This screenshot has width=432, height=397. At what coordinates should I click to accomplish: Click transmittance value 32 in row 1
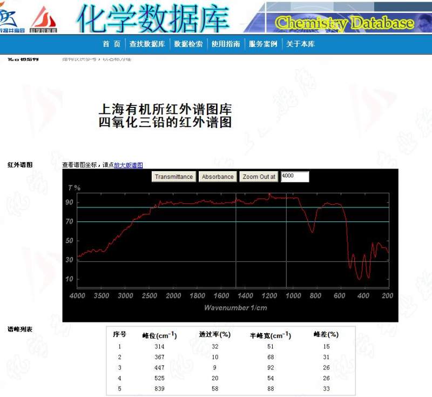pos(215,346)
